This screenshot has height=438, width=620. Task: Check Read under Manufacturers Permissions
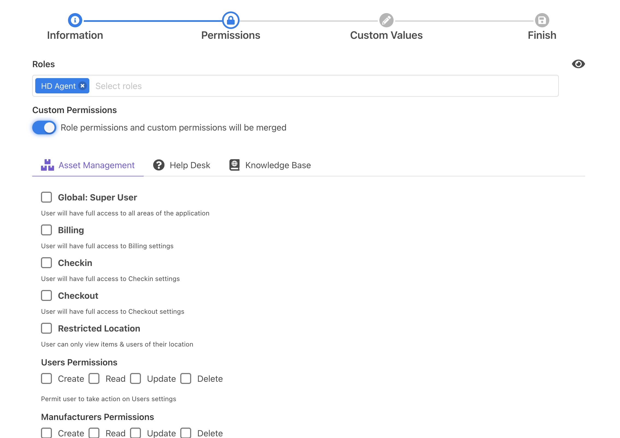[x=94, y=433]
